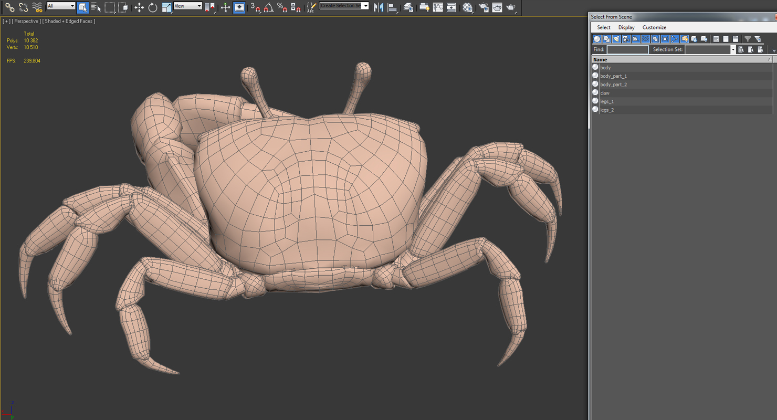The height and width of the screenshot is (420, 777).
Task: Toggle the 3D Snaps magnet button
Action: 255,7
